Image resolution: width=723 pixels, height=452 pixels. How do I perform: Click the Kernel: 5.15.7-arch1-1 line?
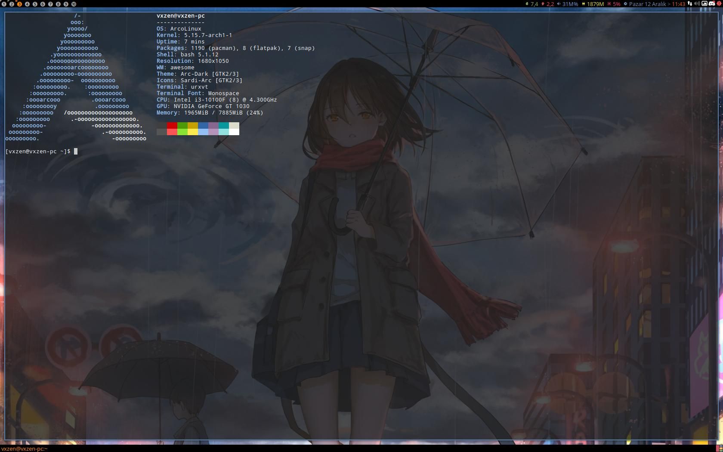[x=195, y=35]
